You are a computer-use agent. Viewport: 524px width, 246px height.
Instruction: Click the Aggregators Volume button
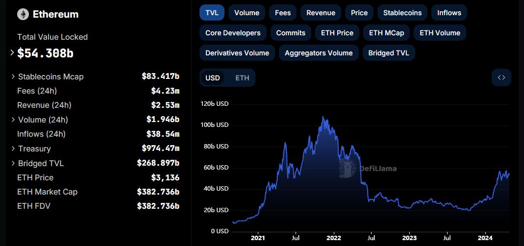tap(319, 53)
